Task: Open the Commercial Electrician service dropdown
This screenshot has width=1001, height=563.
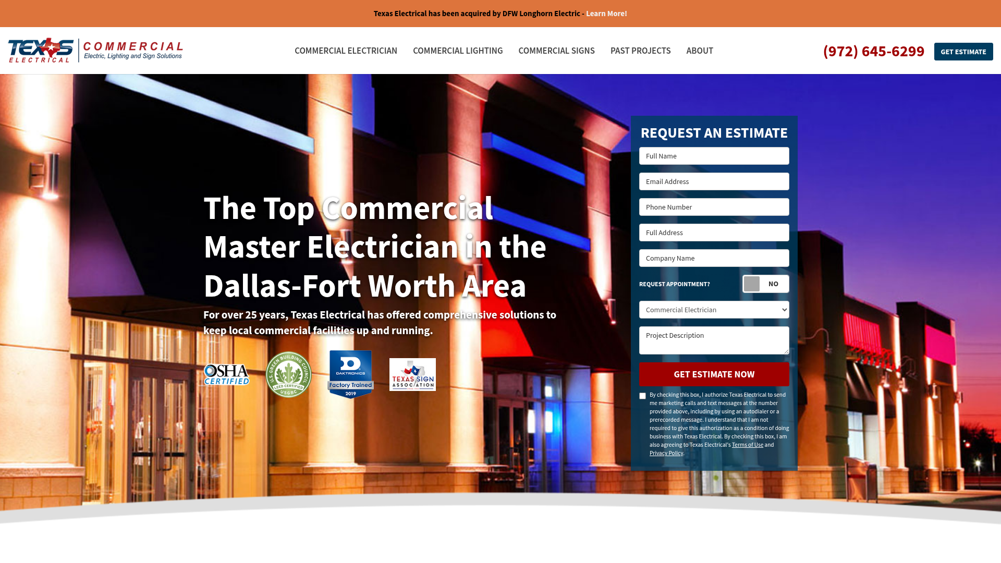Action: tap(714, 310)
